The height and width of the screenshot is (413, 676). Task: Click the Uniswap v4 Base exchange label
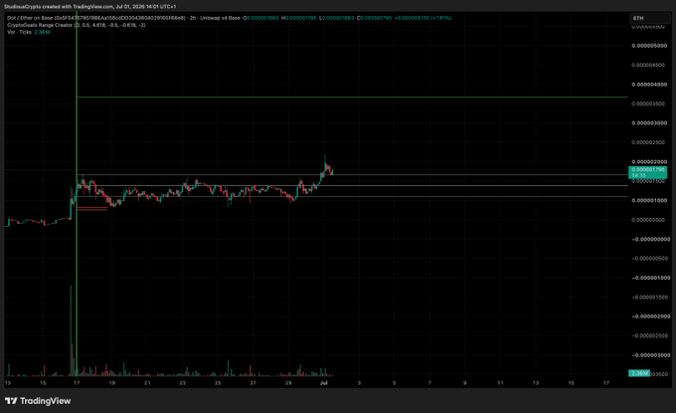point(221,18)
